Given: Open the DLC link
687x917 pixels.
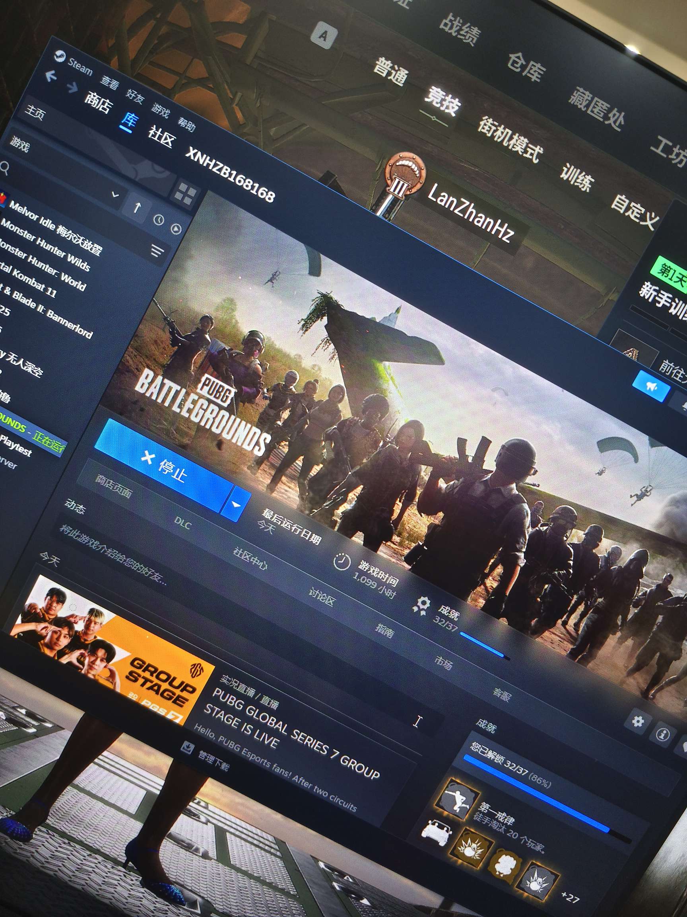Looking at the screenshot, I should pyautogui.click(x=182, y=524).
